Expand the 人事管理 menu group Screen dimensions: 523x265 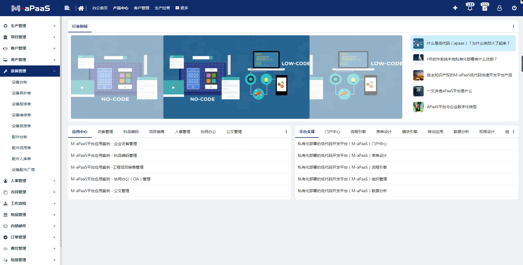coord(54,181)
